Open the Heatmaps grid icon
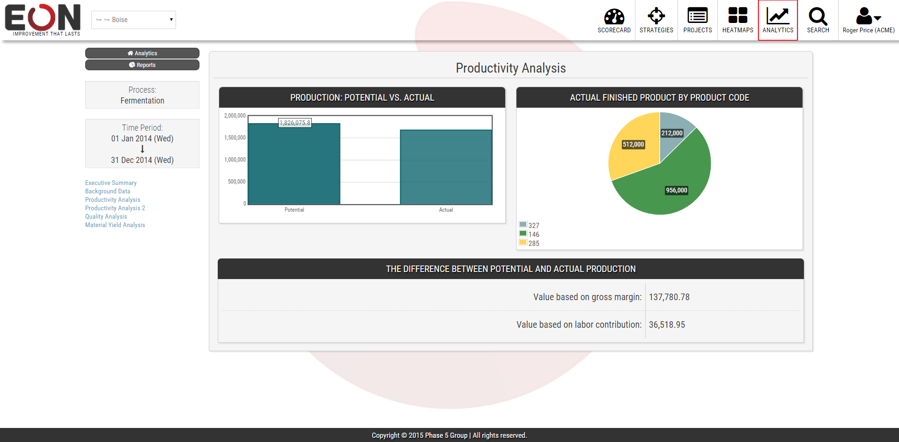The width and height of the screenshot is (899, 442). click(737, 15)
